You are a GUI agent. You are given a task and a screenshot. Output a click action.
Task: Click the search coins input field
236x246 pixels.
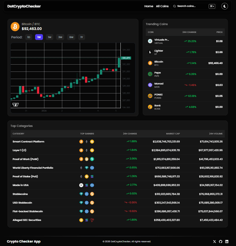coord(192,6)
